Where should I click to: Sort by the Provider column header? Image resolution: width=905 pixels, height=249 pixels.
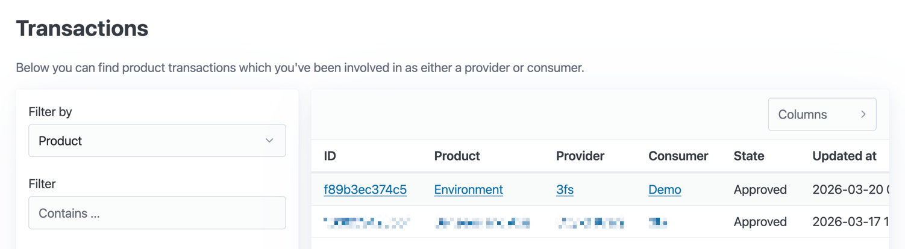(580, 156)
